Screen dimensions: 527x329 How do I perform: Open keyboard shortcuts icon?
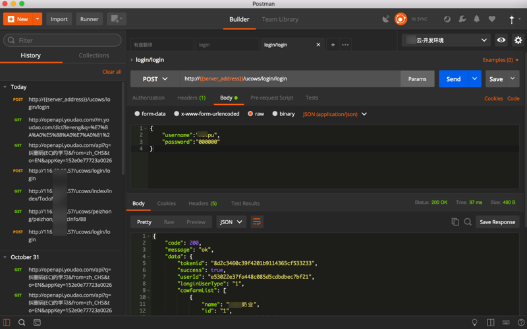click(x=506, y=322)
